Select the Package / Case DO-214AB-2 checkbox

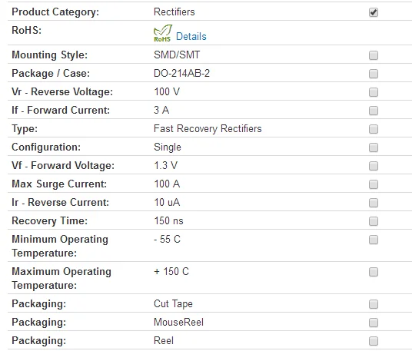click(x=374, y=74)
